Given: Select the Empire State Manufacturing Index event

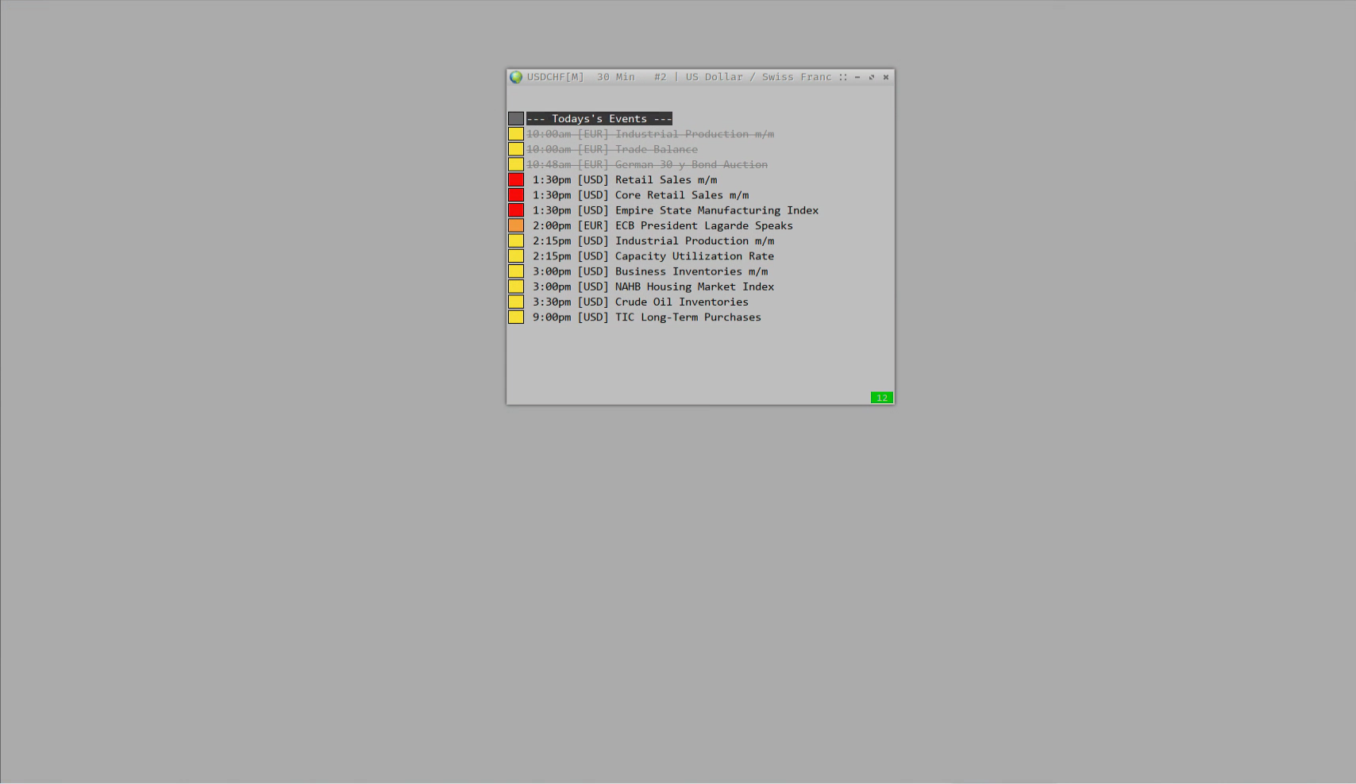Looking at the screenshot, I should tap(676, 210).
